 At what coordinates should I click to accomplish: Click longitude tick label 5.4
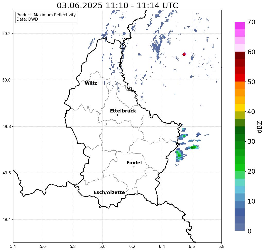pyautogui.click(x=13, y=246)
